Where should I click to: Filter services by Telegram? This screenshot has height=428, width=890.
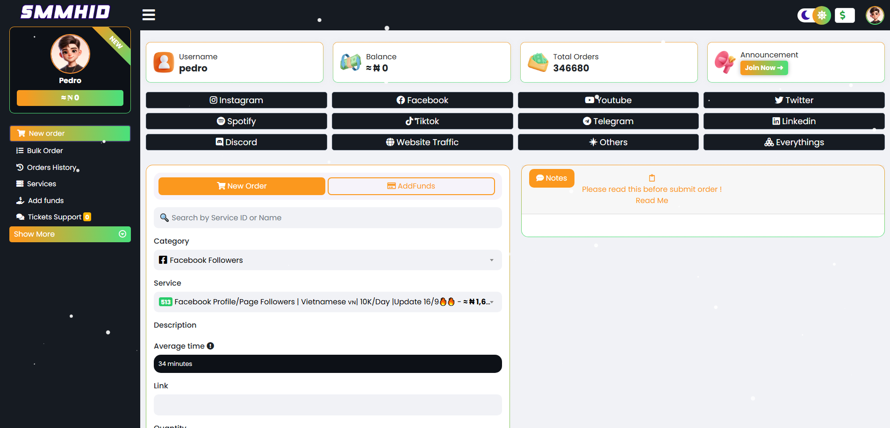click(x=608, y=121)
